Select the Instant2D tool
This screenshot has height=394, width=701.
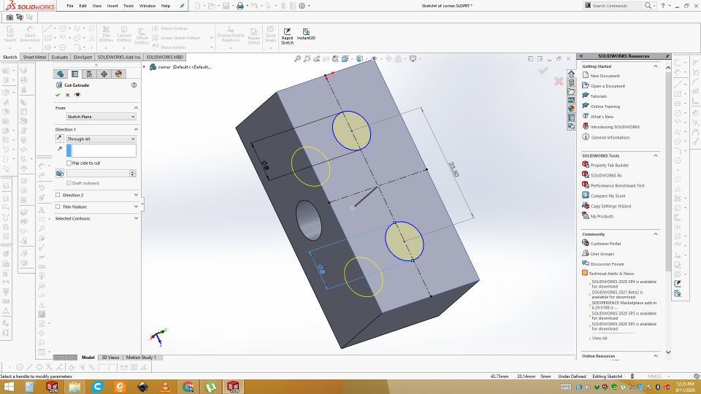306,34
